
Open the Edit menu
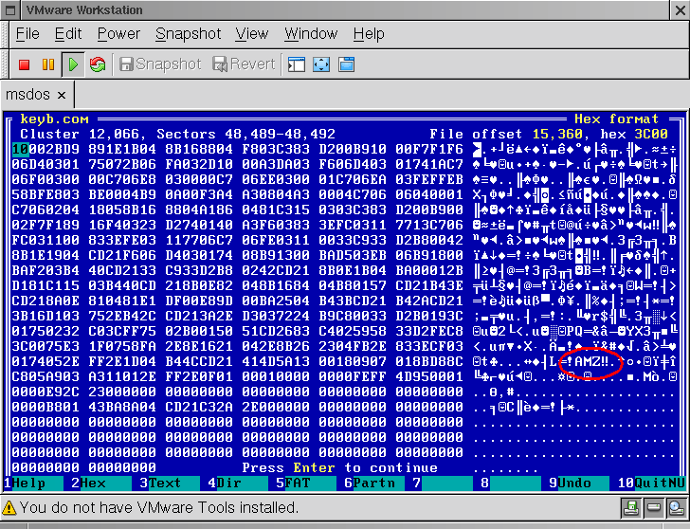68,34
